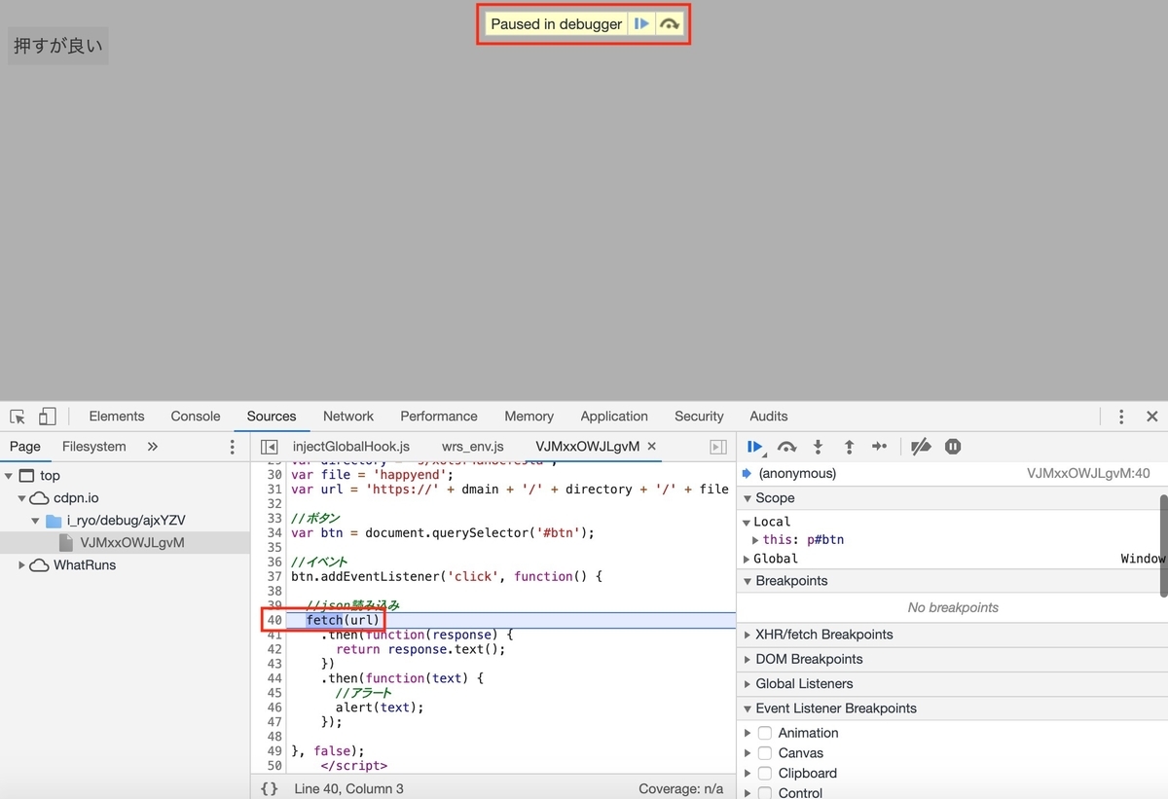Expand the Animation breakpoint category
This screenshot has height=799, width=1168.
tap(748, 733)
